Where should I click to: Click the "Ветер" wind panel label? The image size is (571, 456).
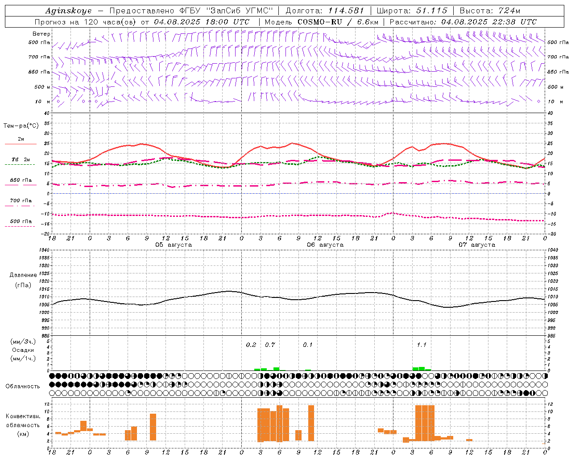click(x=41, y=34)
